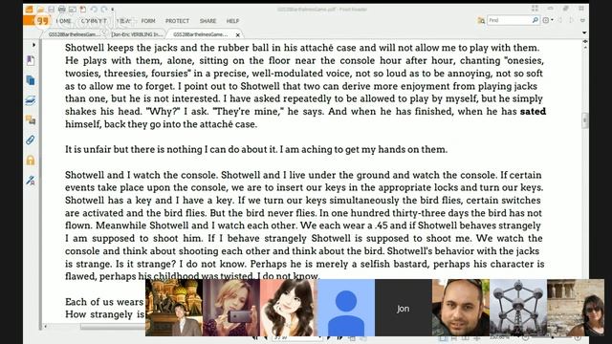Open the Attachments paperclip panel
Viewport: 612px width, 344px height.
(x=31, y=140)
